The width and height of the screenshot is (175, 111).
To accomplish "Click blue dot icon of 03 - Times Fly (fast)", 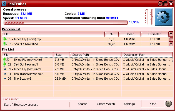I will click(5, 69).
